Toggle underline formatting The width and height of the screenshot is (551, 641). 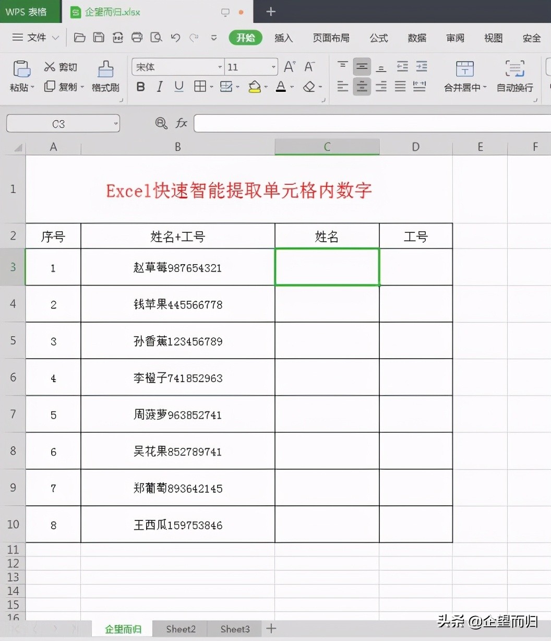(x=179, y=87)
